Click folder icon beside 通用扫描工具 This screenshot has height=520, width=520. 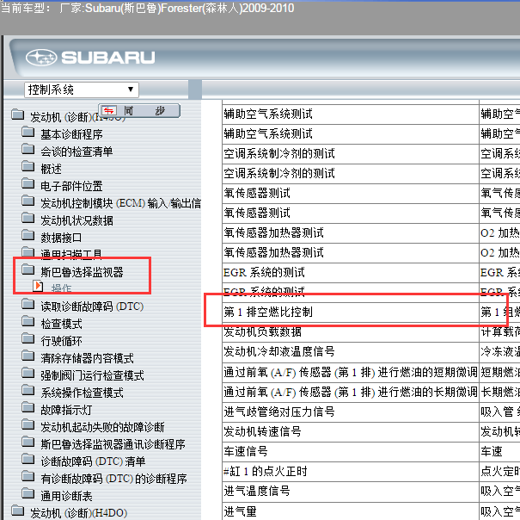[28, 251]
